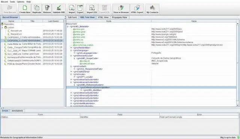Select the CLC_2006_PT record row
Screen dimensions: 240x139
point(32,51)
